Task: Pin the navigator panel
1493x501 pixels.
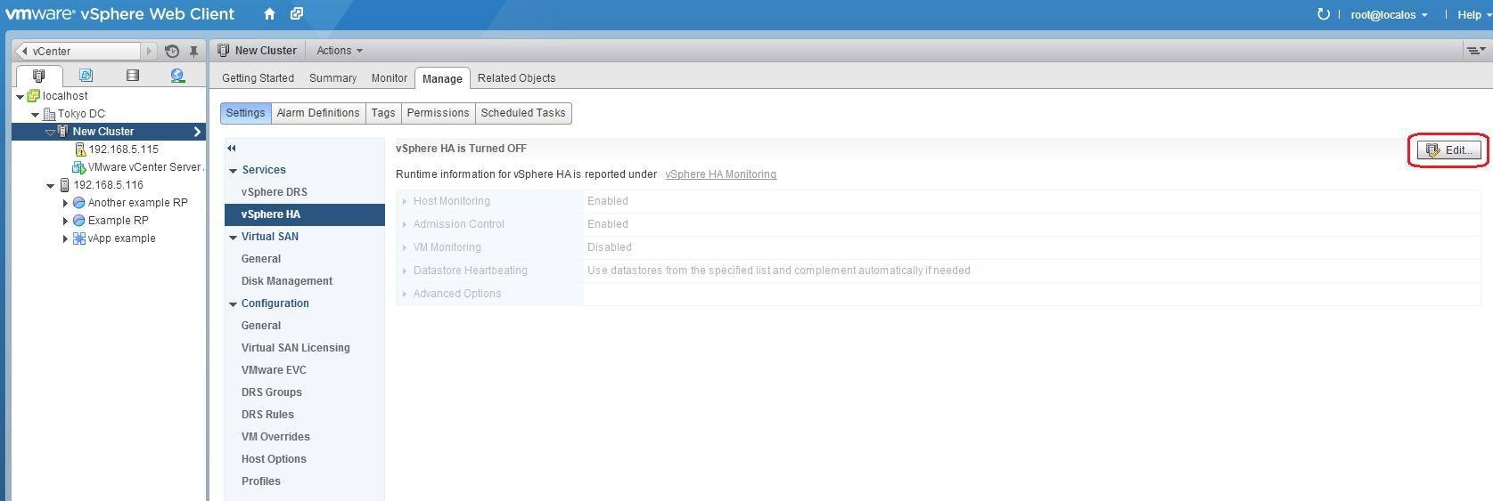Action: (x=193, y=52)
